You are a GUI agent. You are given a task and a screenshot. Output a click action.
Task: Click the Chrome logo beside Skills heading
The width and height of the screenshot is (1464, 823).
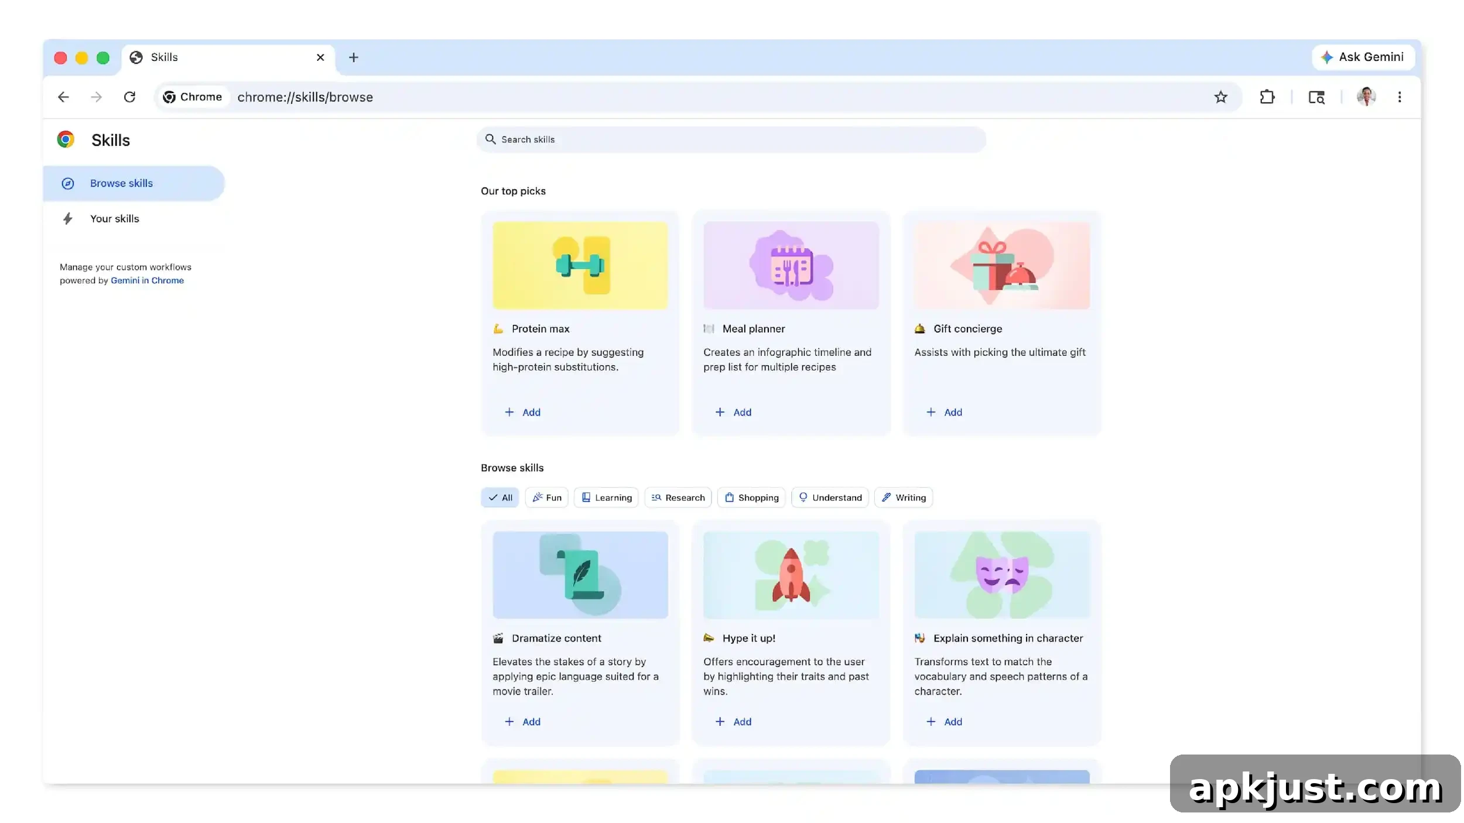pyautogui.click(x=66, y=139)
